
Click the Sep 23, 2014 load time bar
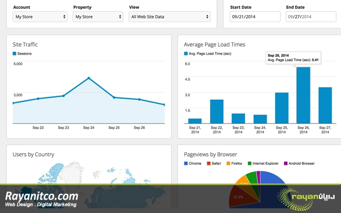[x=239, y=118]
